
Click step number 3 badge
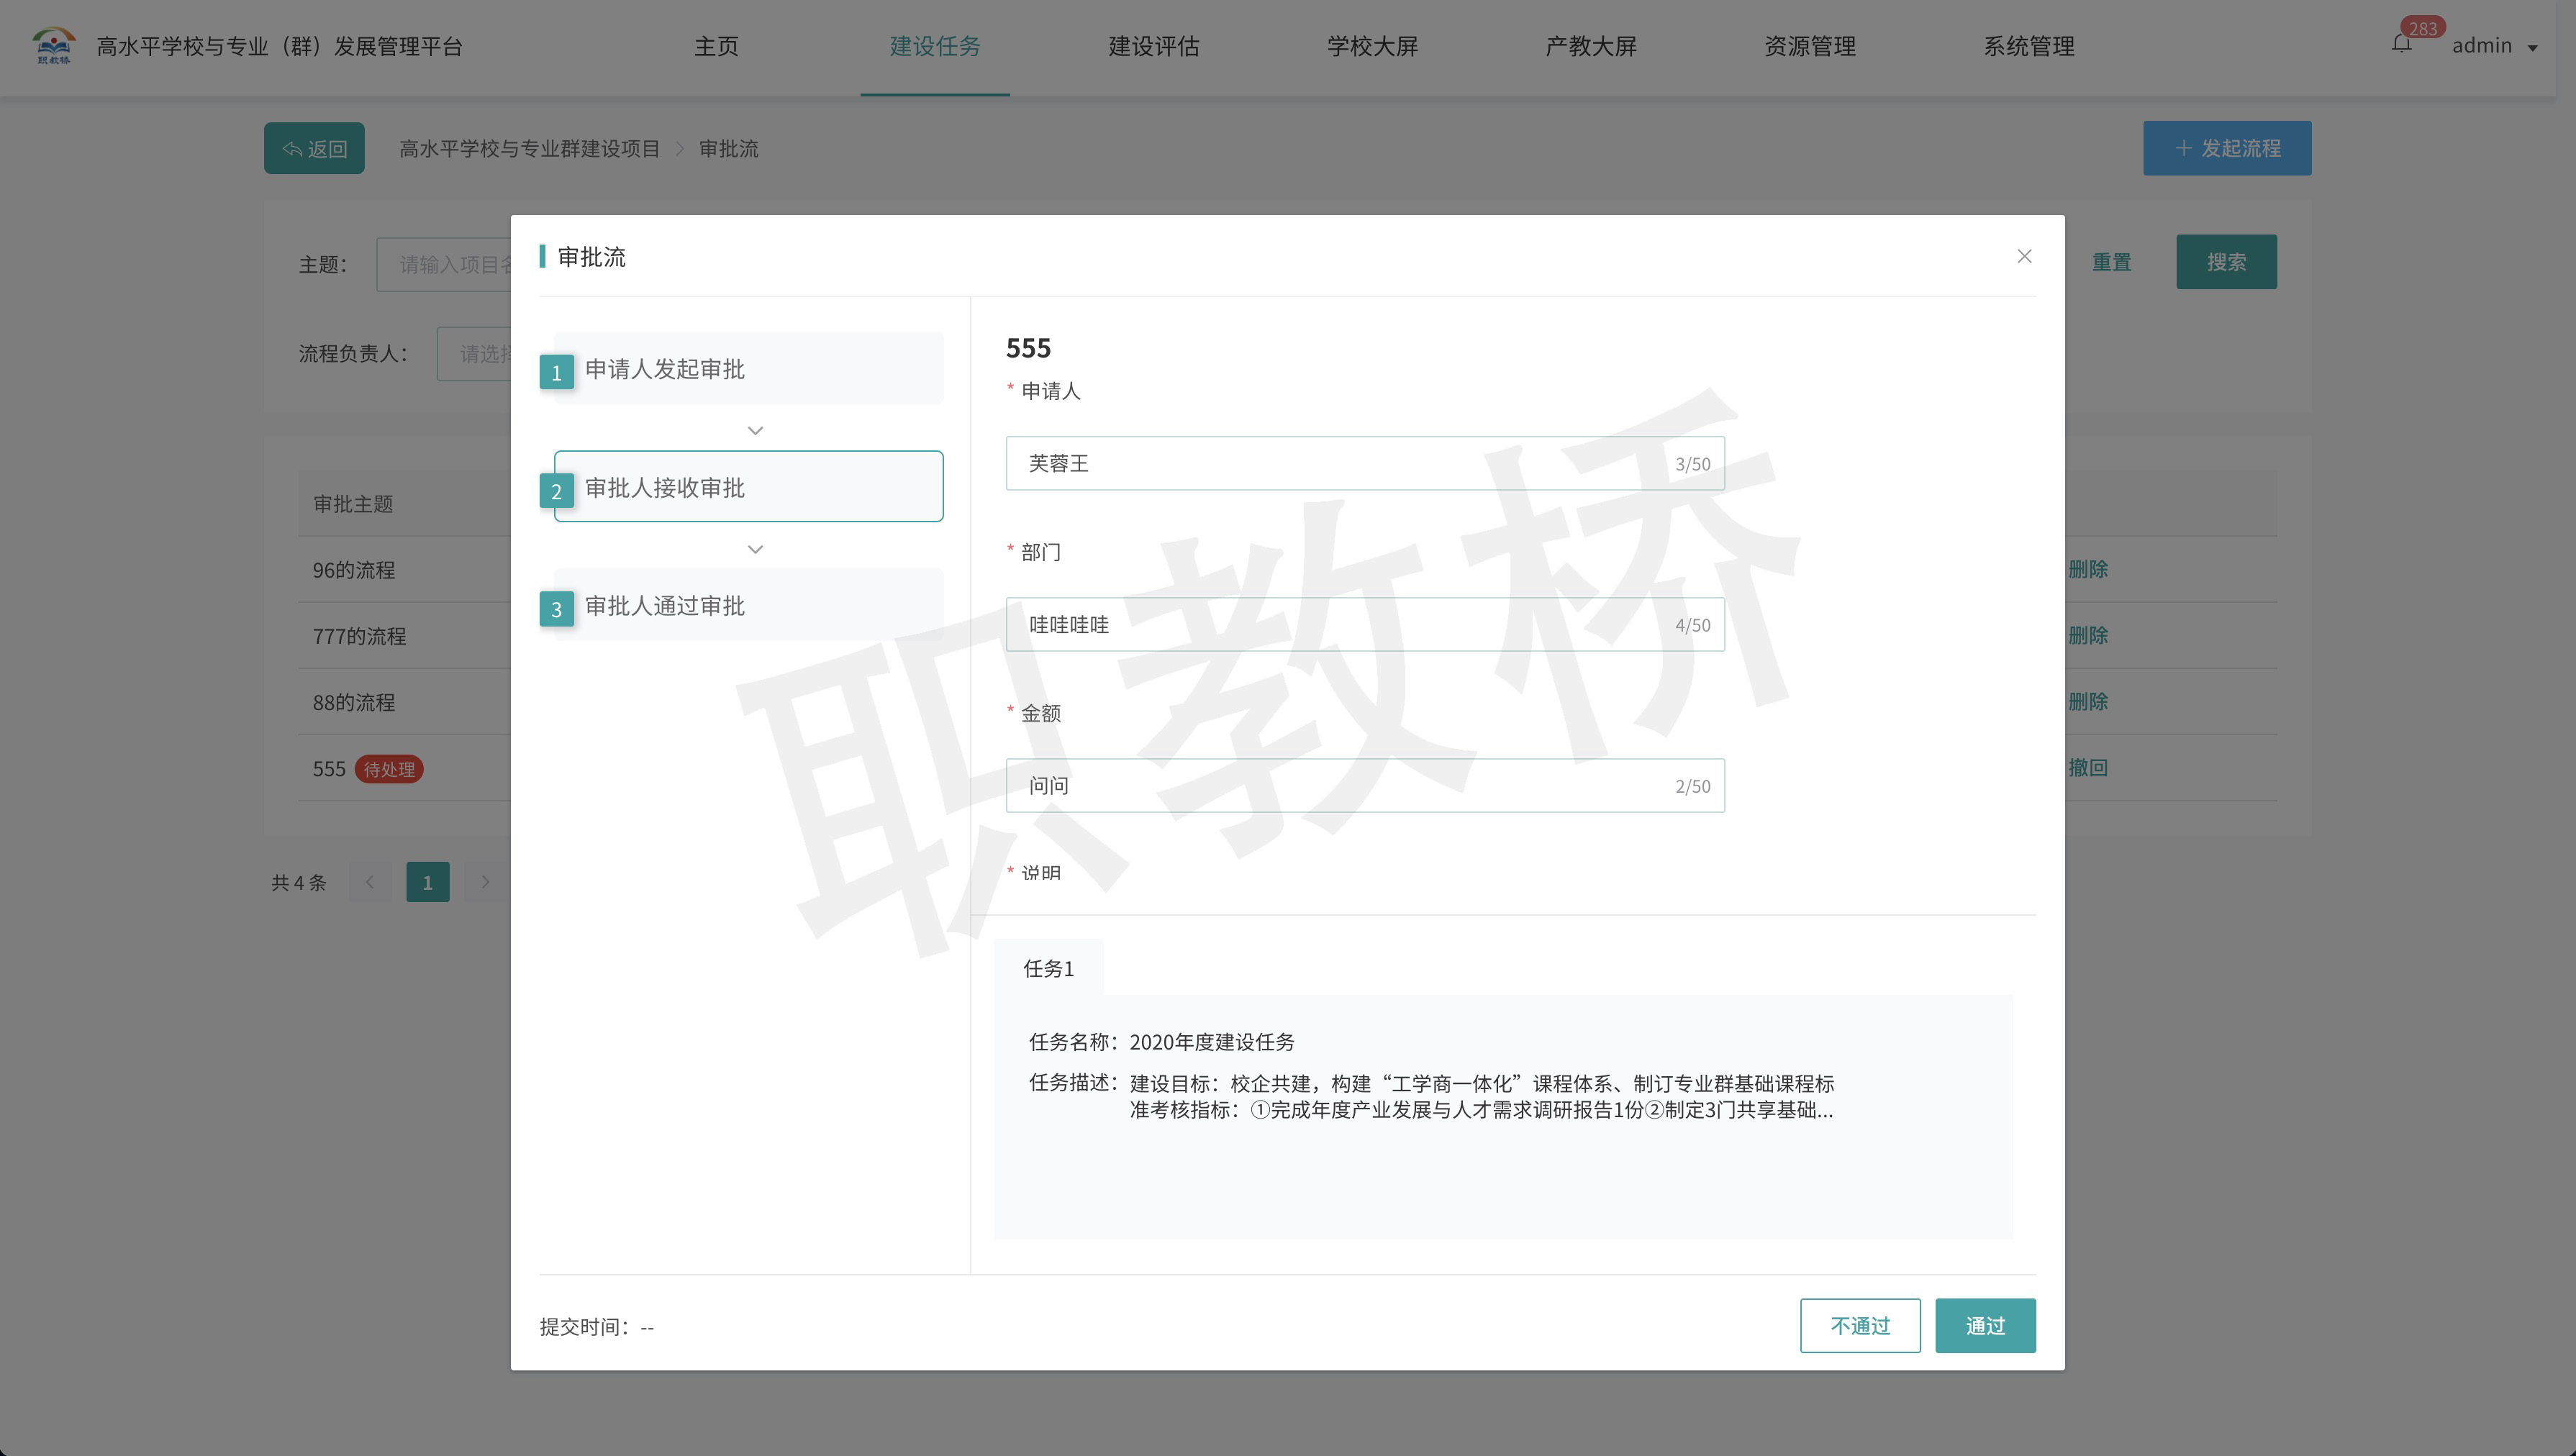pyautogui.click(x=556, y=609)
